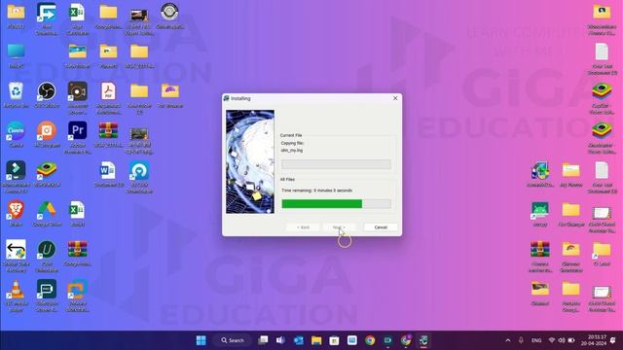Image resolution: width=623 pixels, height=350 pixels.
Task: Select the Canva desktop shortcut
Action: click(16, 134)
